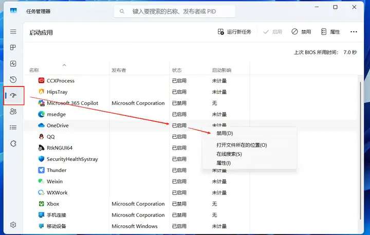Click the RtkNGUI64 icon

point(41,148)
